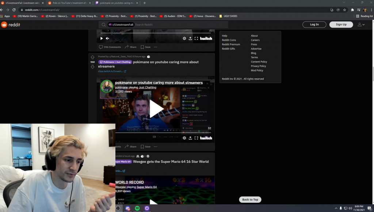374x212 pixels.
Task: Open settings gear on the top muted clip
Action: click(184, 38)
